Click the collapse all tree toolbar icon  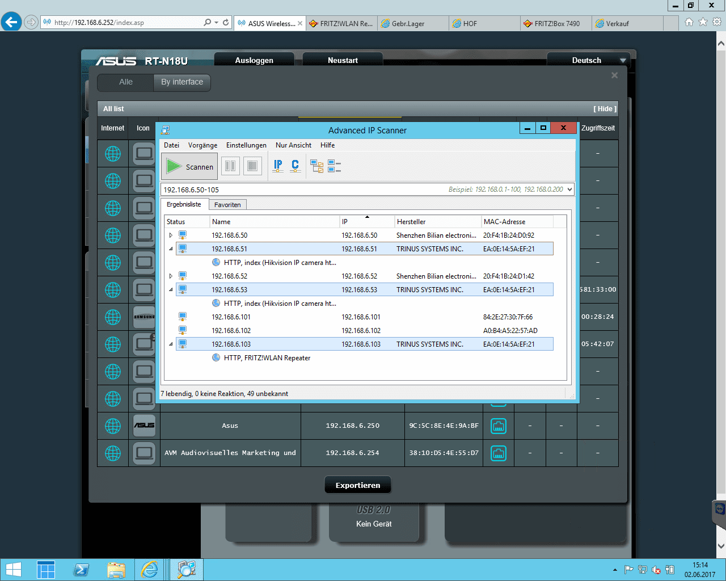334,166
